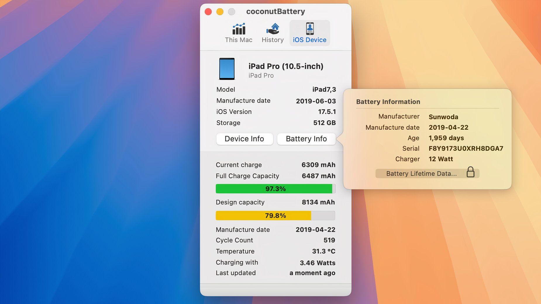This screenshot has height=304, width=541.
Task: Click the iPad Pro device icon
Action: pos(227,69)
